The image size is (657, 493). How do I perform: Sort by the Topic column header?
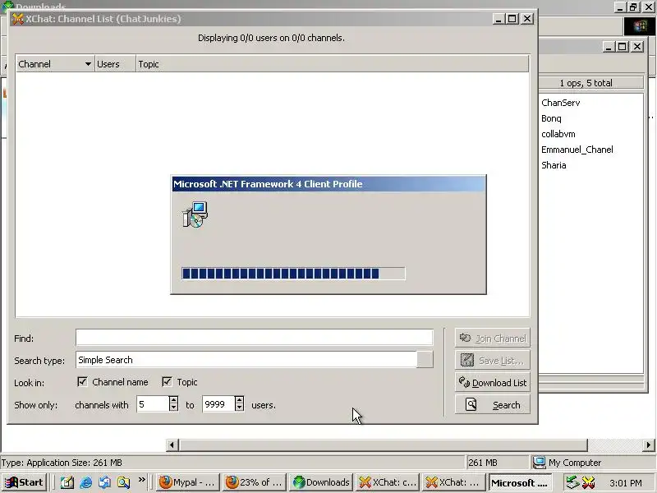point(332,64)
